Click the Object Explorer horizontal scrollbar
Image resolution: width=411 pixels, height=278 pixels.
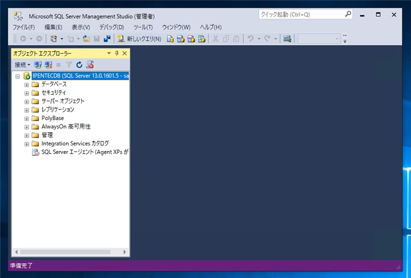pos(65,252)
